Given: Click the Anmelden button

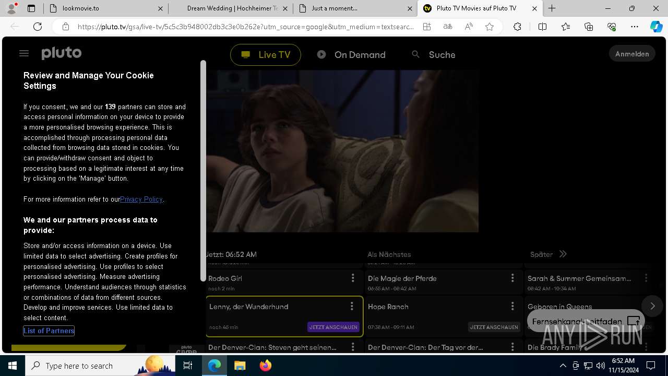Looking at the screenshot, I should 632,54.
